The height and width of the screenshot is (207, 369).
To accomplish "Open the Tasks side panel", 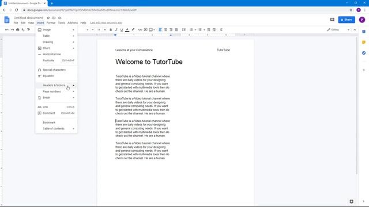I will (364, 53).
